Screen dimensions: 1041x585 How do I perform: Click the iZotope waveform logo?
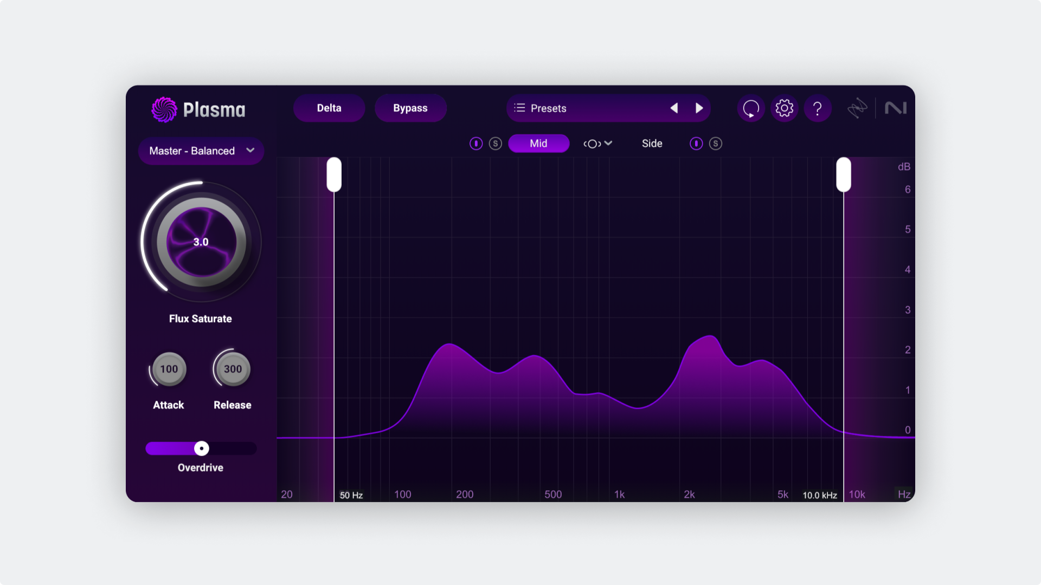857,108
